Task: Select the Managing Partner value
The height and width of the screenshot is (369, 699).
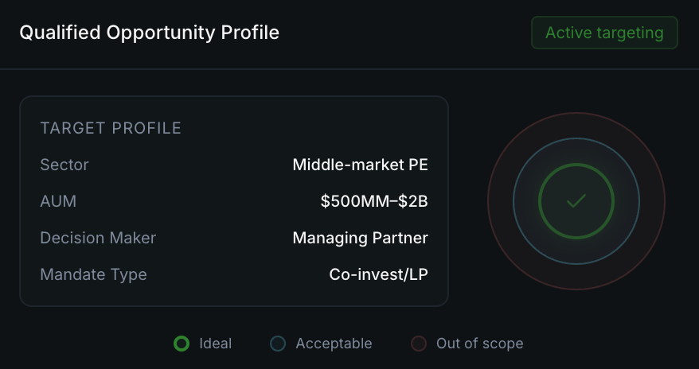Action: [360, 238]
